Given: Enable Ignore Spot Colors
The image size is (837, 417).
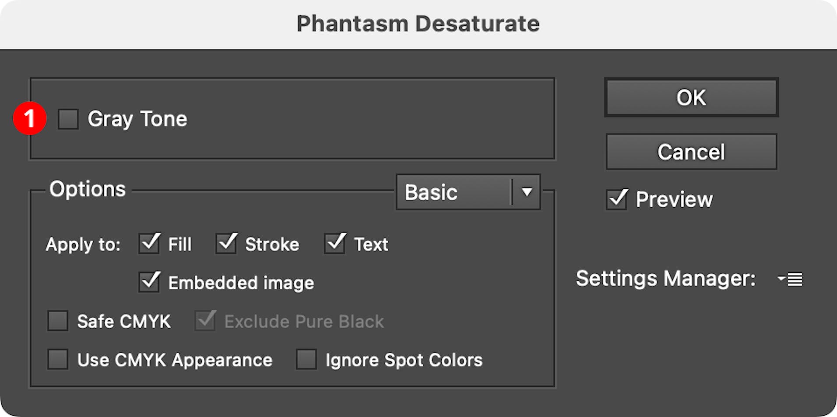Looking at the screenshot, I should [306, 360].
